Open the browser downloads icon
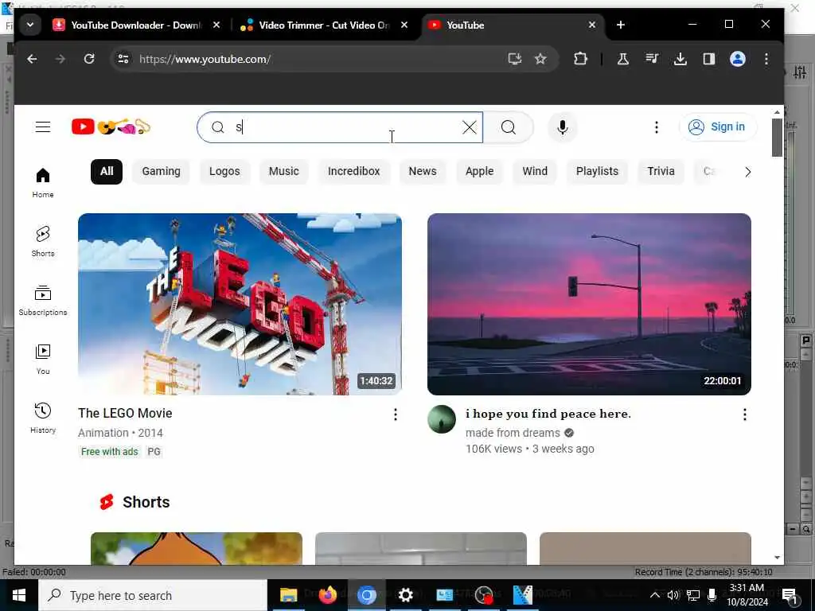This screenshot has height=611, width=815. [680, 59]
